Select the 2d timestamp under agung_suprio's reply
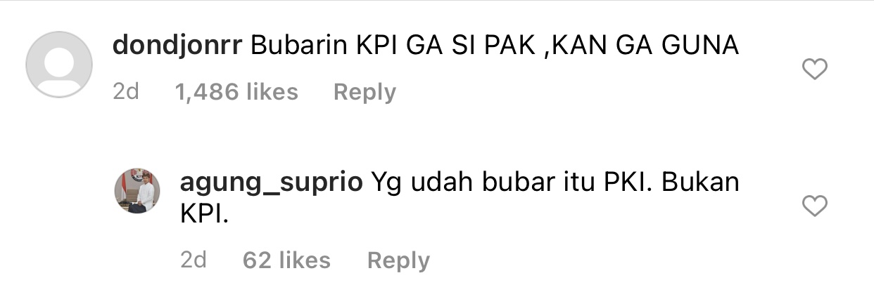The height and width of the screenshot is (292, 874). tap(194, 260)
